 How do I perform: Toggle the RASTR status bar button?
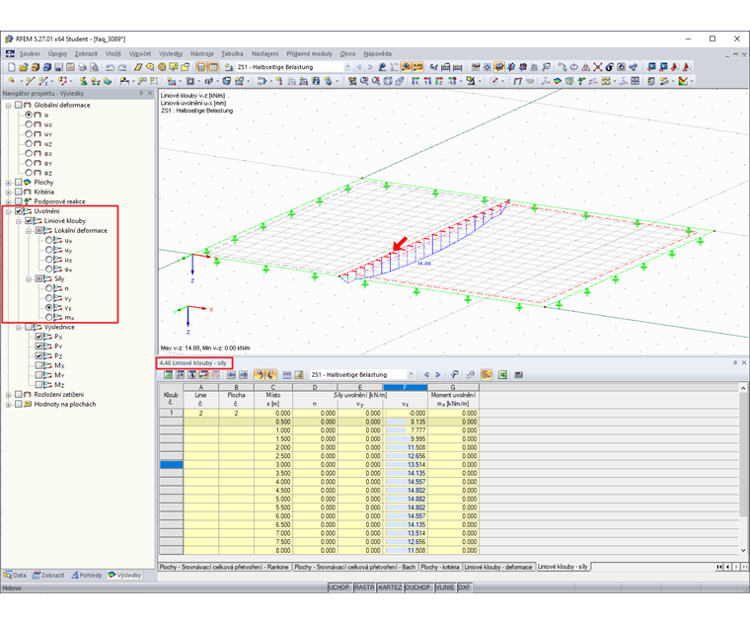[364, 587]
